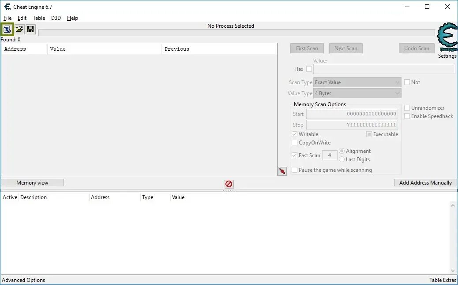The width and height of the screenshot is (458, 285).
Task: Maximize the Cheat Engine window
Action: coord(427,7)
